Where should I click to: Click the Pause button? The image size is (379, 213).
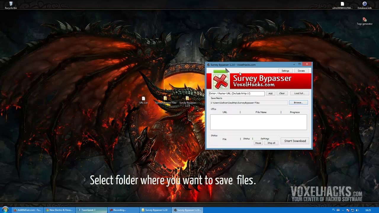[258, 143]
